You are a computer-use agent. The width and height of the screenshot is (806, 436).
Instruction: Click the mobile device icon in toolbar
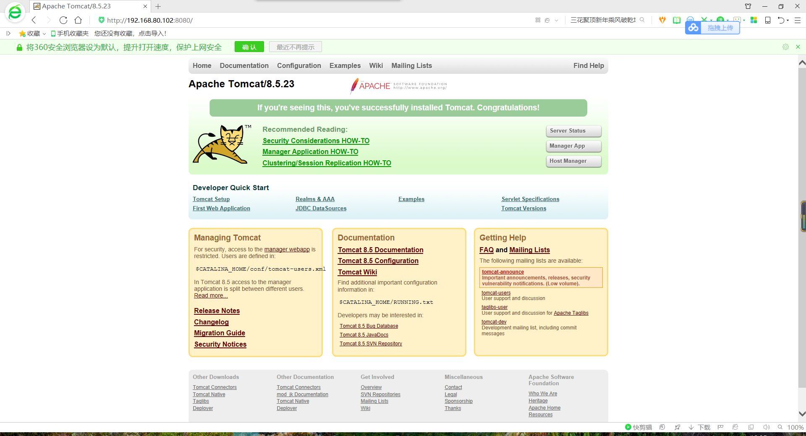coord(768,20)
